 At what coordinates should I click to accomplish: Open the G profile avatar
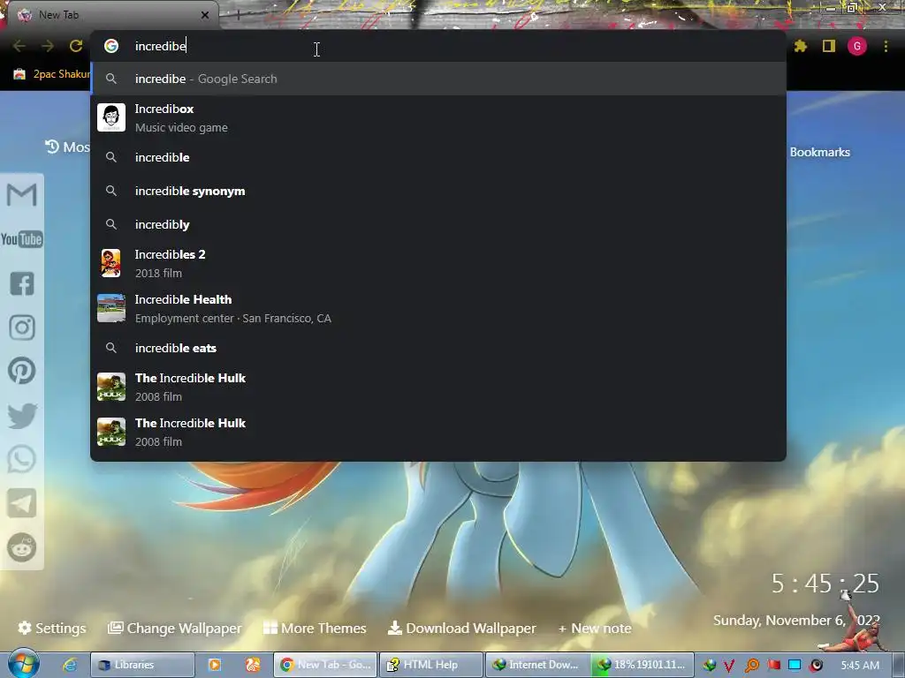click(x=857, y=46)
